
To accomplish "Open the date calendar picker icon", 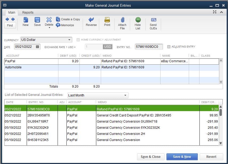I will pos(38,47).
